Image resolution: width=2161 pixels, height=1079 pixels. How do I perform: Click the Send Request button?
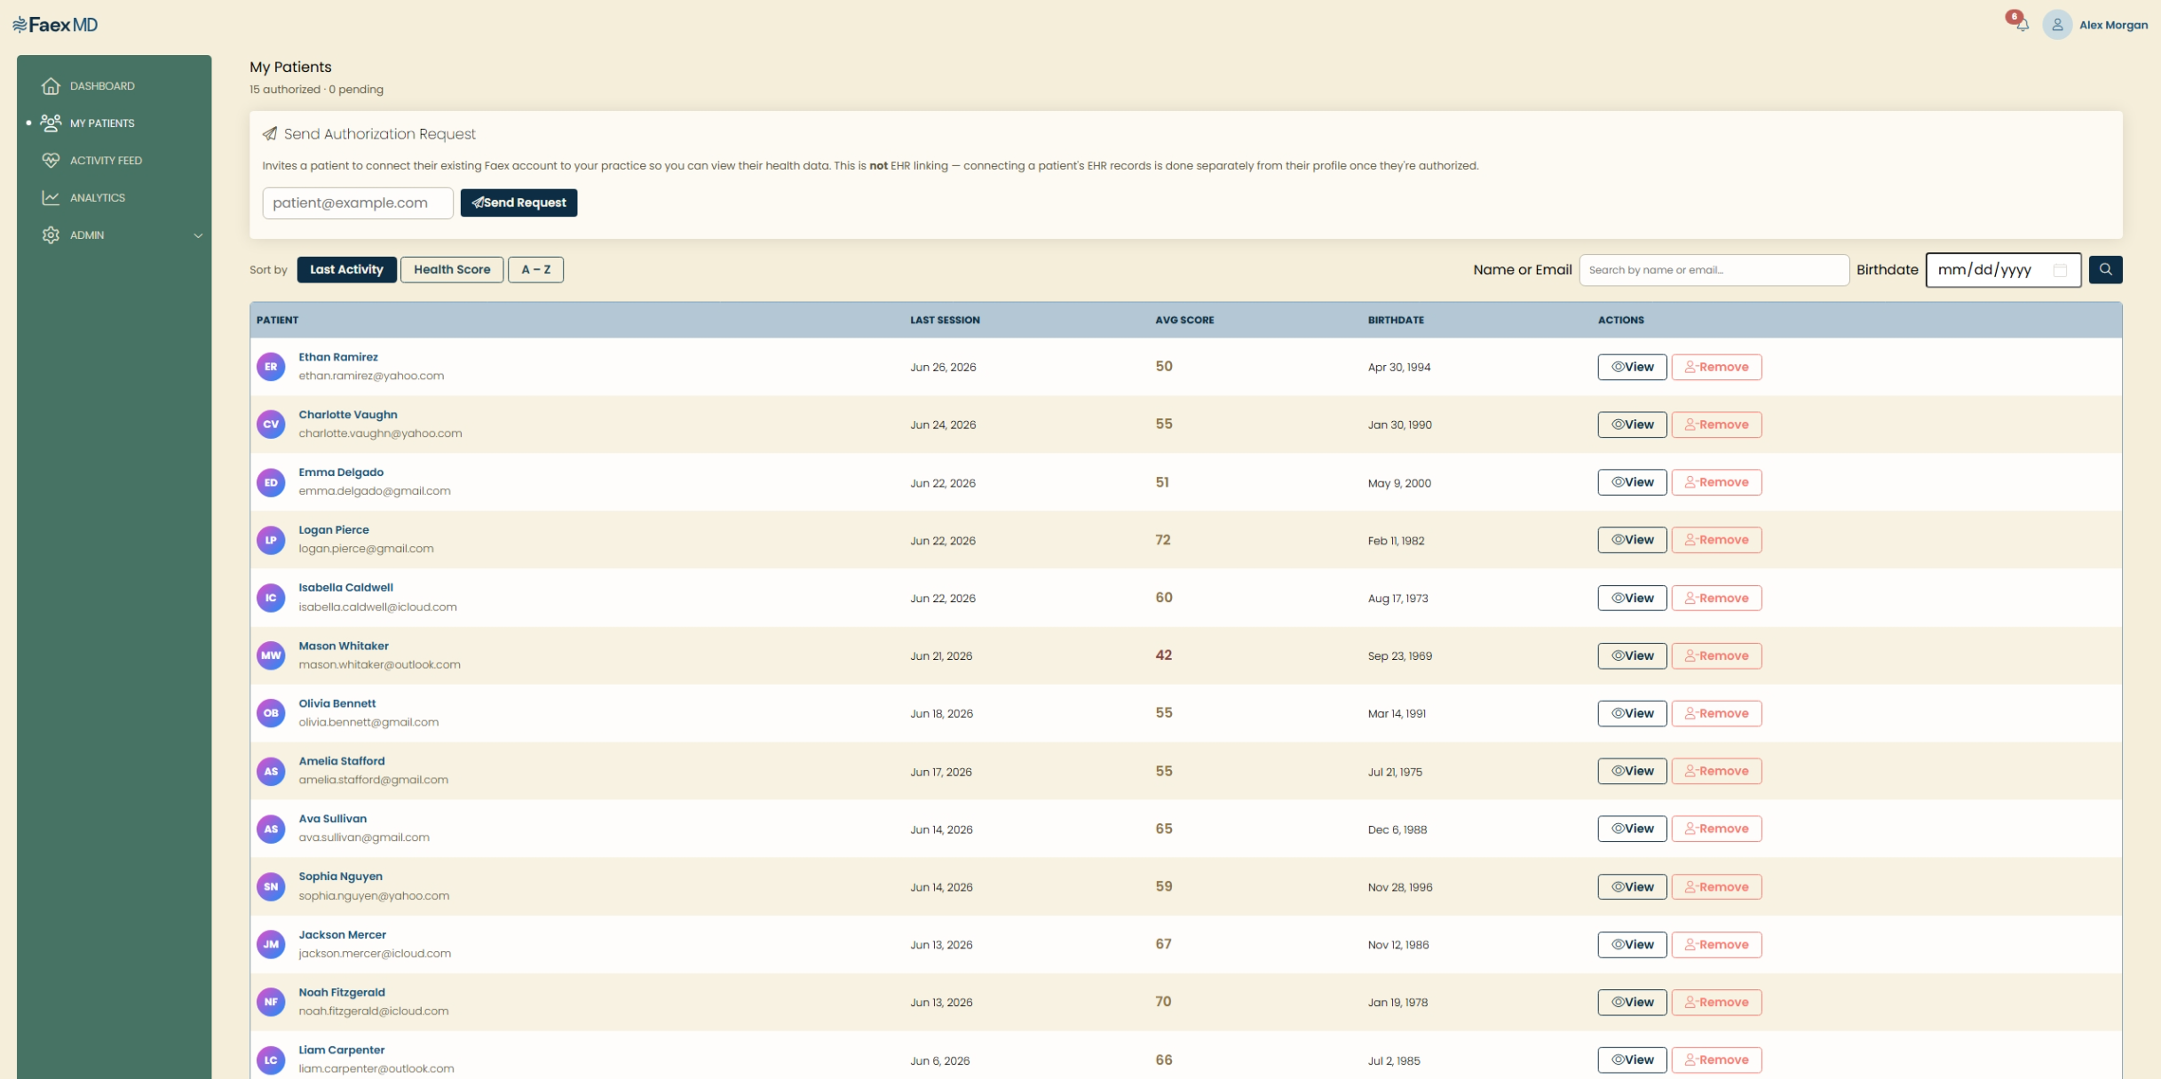coord(518,202)
